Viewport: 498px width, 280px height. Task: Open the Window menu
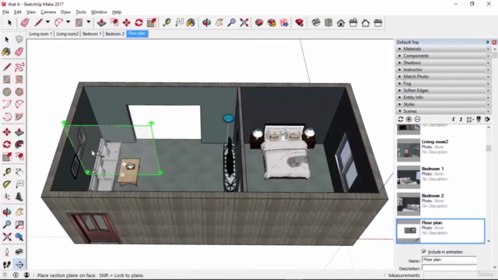pyautogui.click(x=99, y=12)
